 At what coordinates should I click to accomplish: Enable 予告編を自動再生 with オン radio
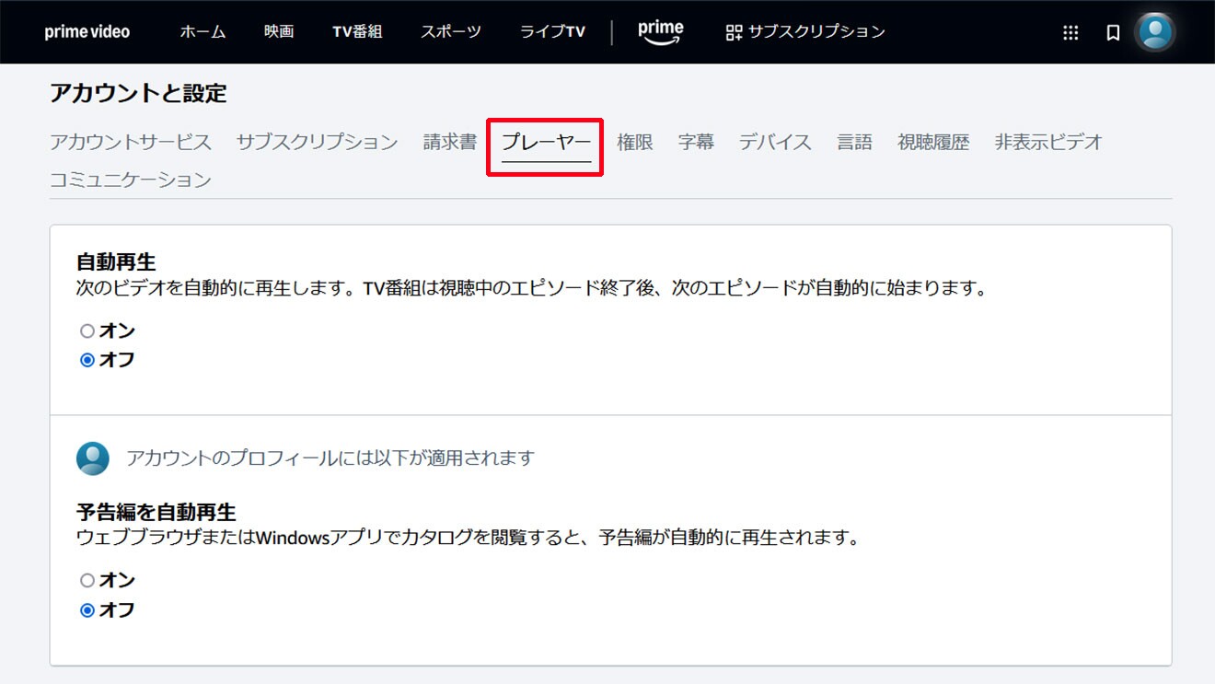pyautogui.click(x=87, y=581)
